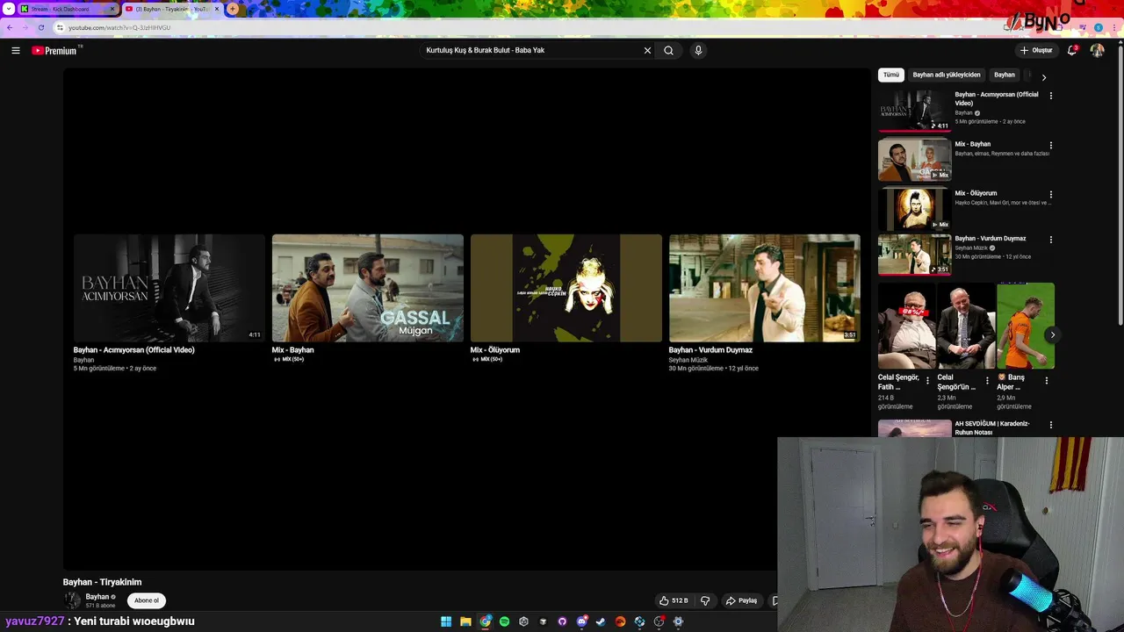Click the Oluştur create button
Viewport: 1124px width, 632px height.
click(1036, 50)
